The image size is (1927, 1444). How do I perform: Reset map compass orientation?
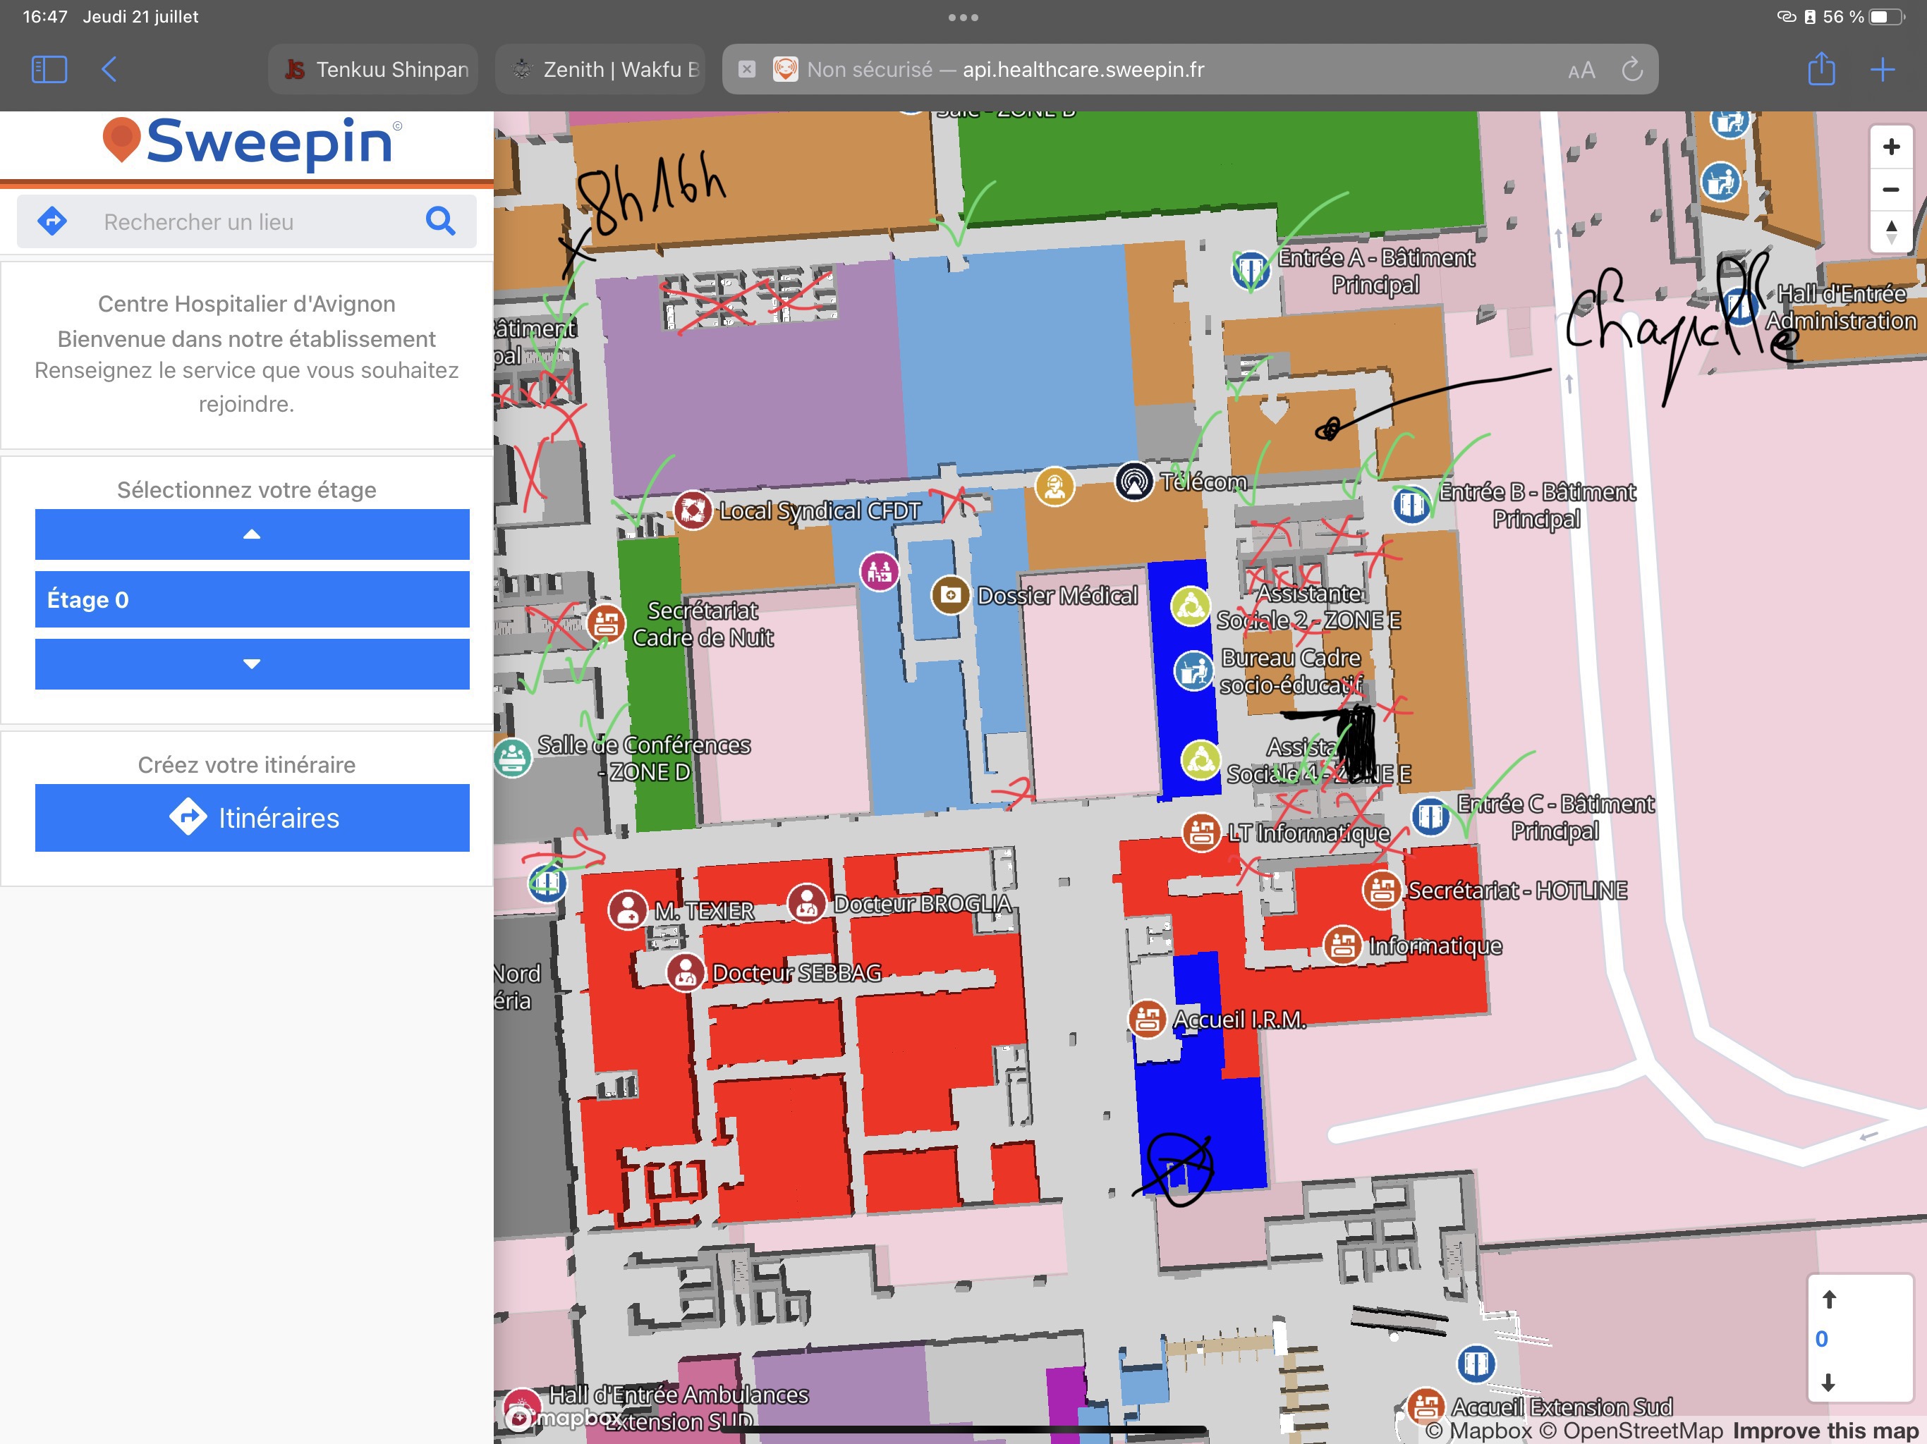1890,233
